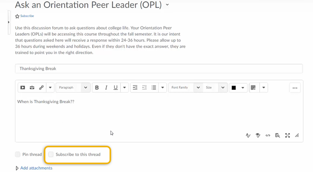Run the spellcheck tool
This screenshot has height=172, width=313.
point(248,136)
